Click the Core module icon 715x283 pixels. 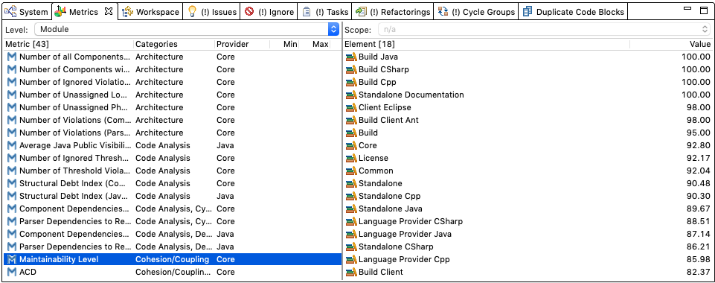[350, 145]
